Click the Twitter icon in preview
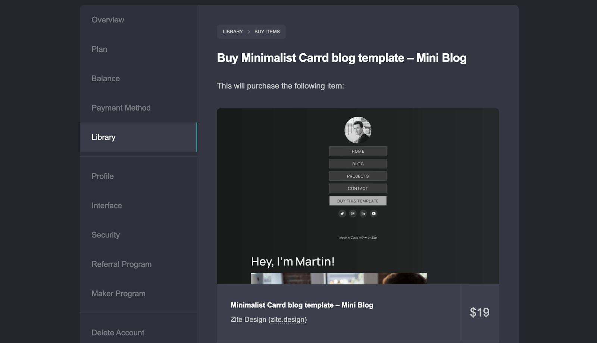 [342, 213]
